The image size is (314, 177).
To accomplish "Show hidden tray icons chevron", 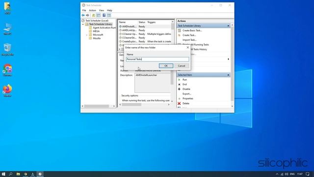I will coord(277,174).
